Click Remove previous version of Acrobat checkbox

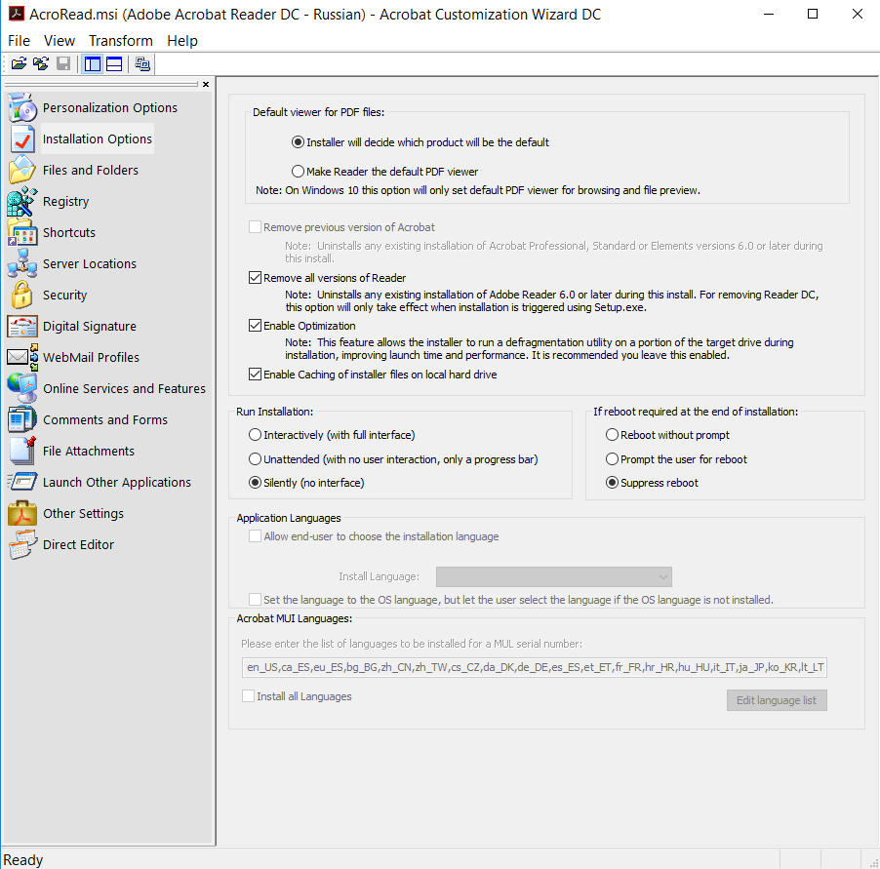click(x=255, y=226)
